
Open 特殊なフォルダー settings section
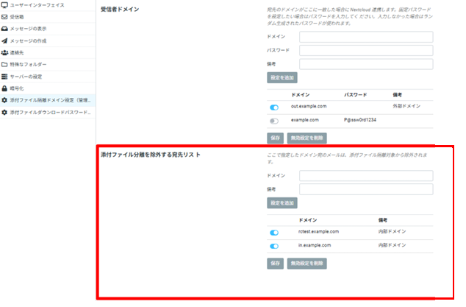coord(48,65)
